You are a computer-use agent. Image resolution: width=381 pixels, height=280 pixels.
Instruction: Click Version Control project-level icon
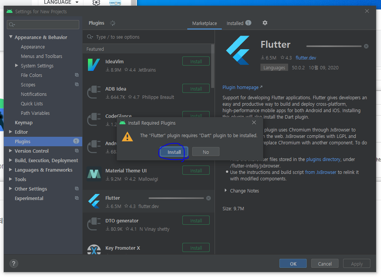coord(77,150)
